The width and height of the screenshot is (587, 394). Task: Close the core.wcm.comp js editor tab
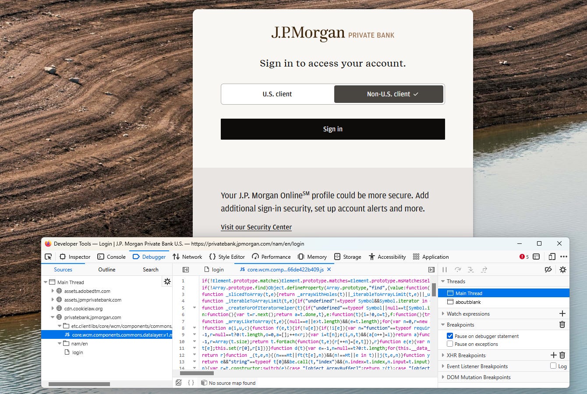[x=329, y=270]
